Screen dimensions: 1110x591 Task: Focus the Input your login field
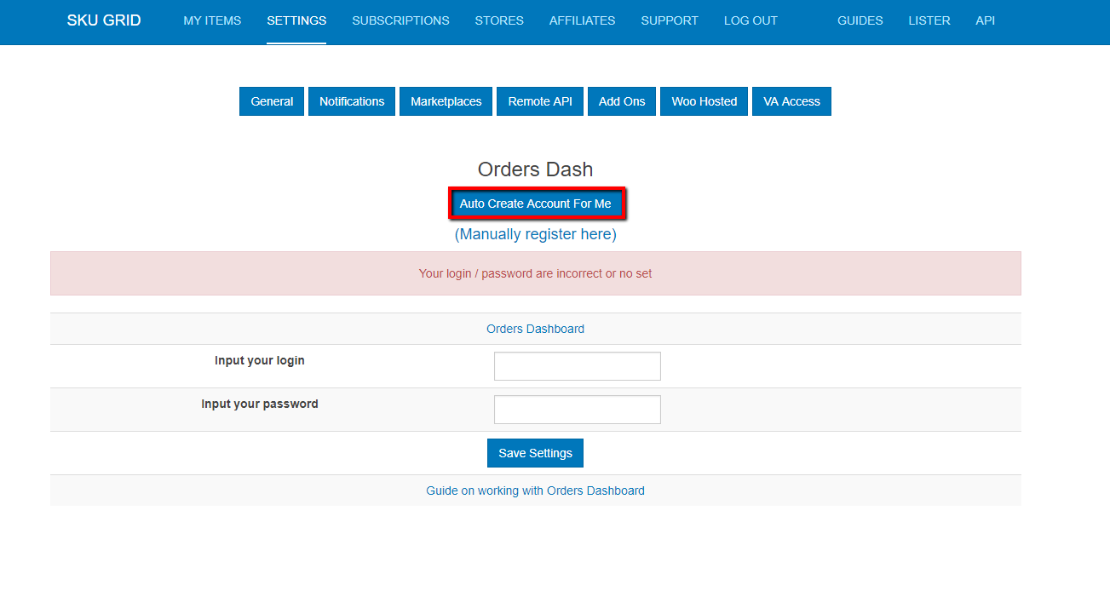point(577,366)
